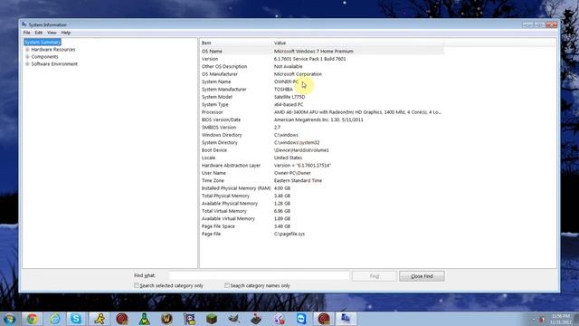
Task: Click the TOSHIBA manufacturer value
Action: (x=283, y=90)
